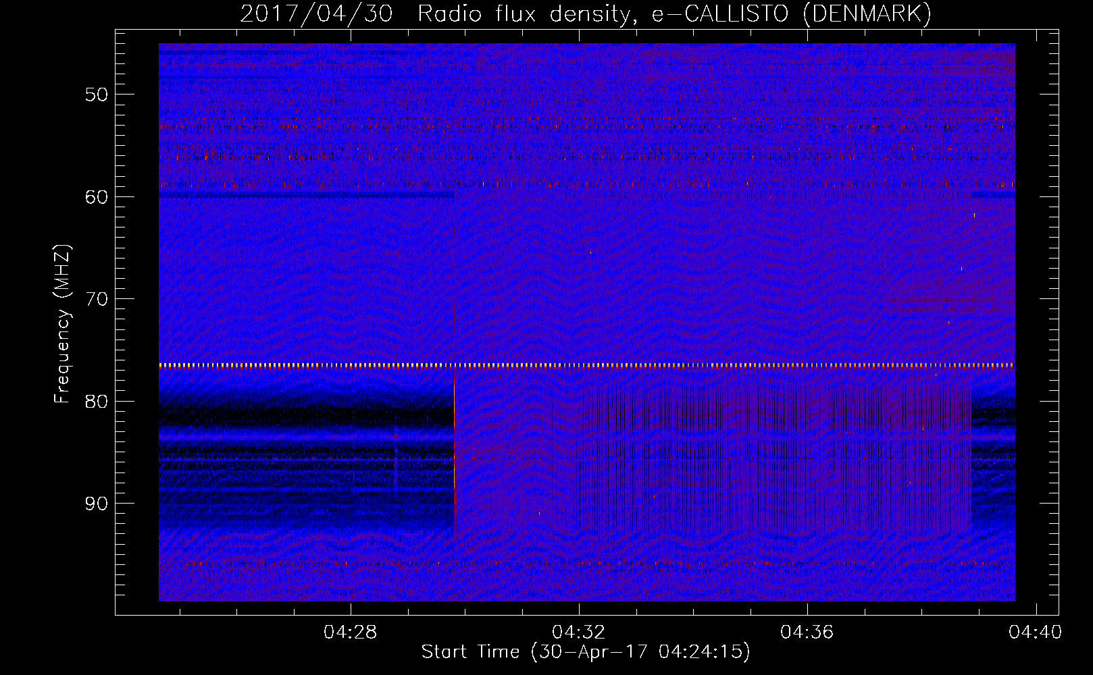The height and width of the screenshot is (675, 1093).
Task: Click the '90' frequency tick label
Action: [x=96, y=504]
